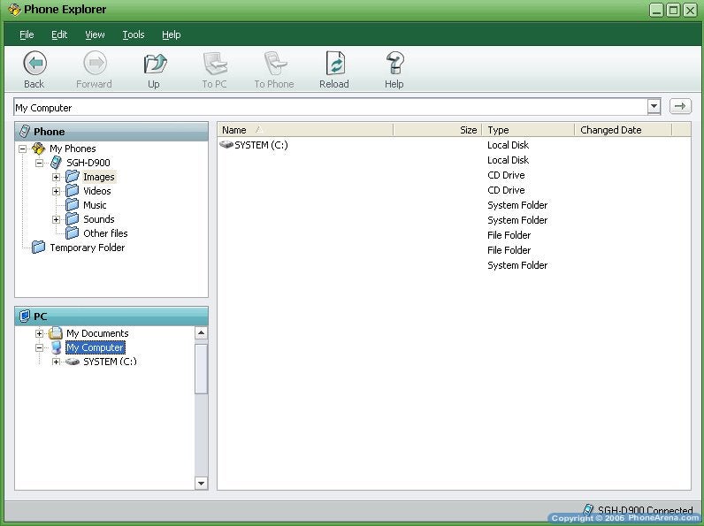Sort by the Changed Date column header

(x=624, y=130)
